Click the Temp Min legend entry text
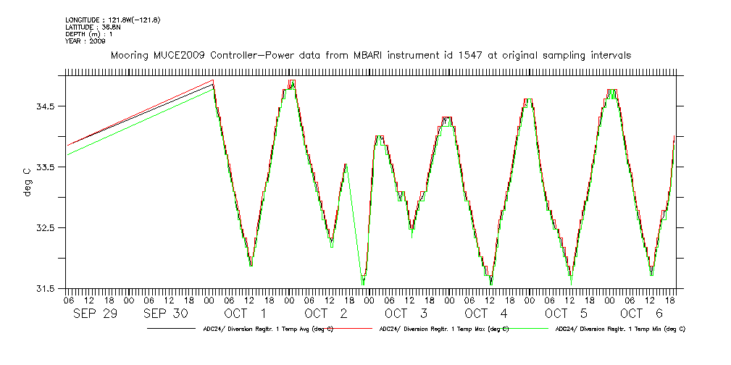 pos(620,329)
